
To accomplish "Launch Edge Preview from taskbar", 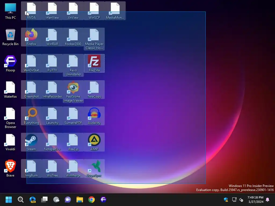I will (32, 200).
